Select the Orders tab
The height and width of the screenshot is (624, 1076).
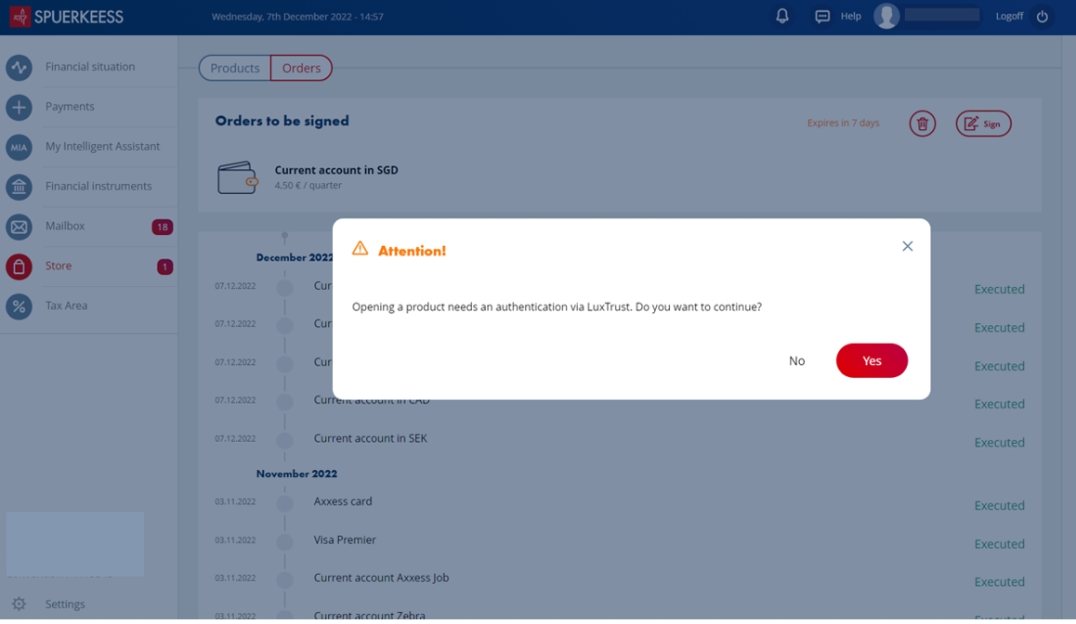(x=301, y=68)
